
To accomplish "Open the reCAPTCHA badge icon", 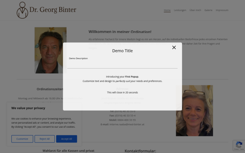I will [239, 145].
